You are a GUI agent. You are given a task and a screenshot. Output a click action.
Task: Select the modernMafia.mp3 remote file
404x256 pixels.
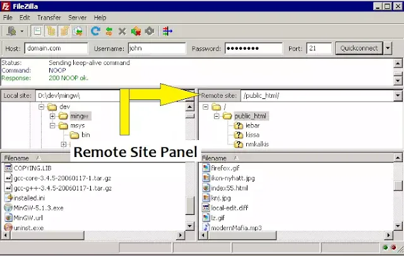point(236,228)
